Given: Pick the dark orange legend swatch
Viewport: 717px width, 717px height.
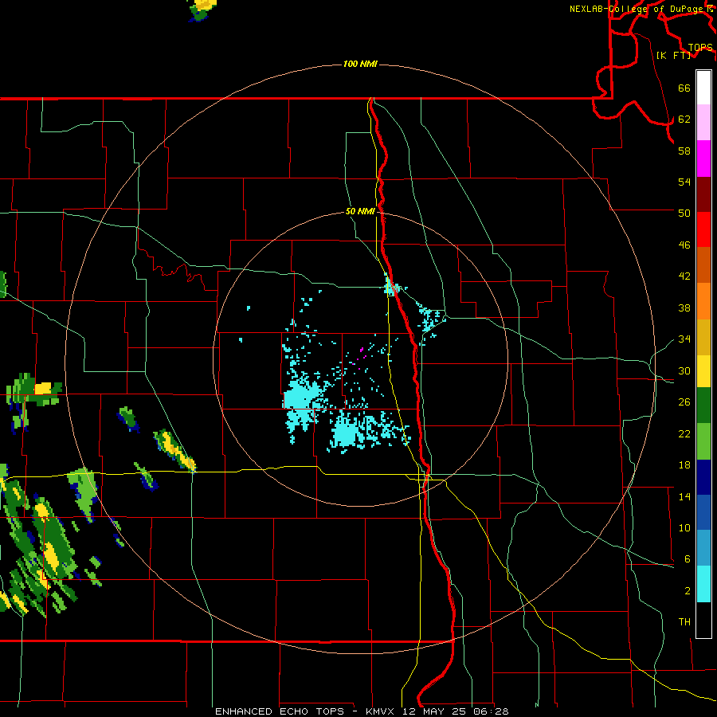Looking at the screenshot, I should tap(703, 264).
